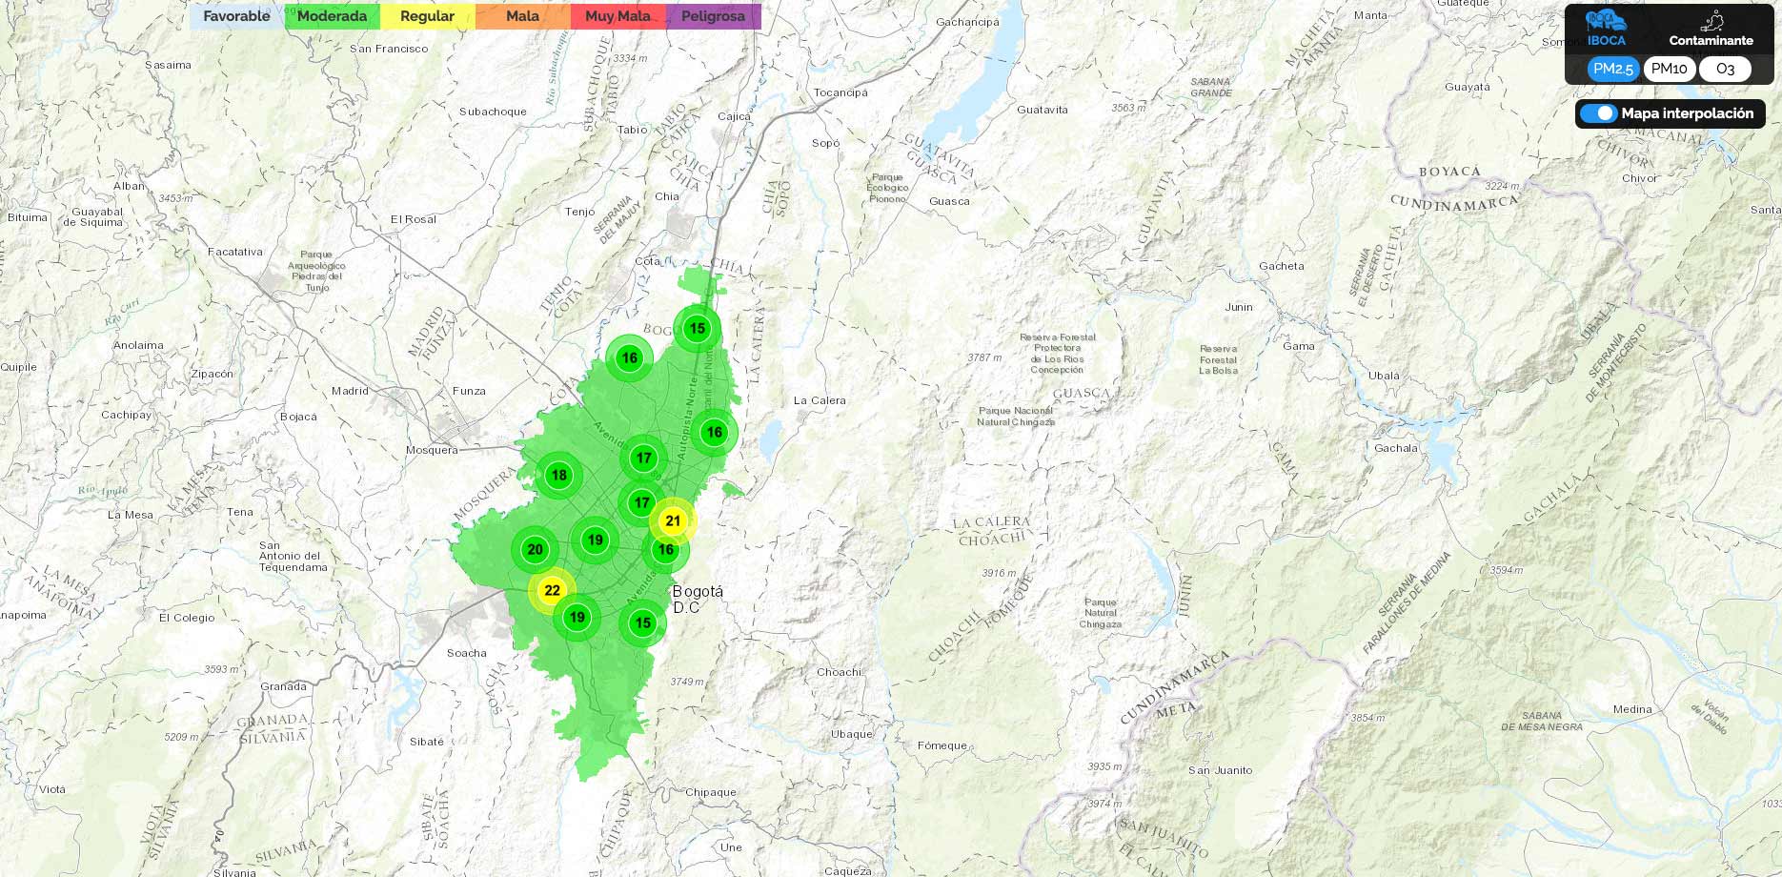Click the La Calera town label
This screenshot has width=1782, height=877.
(820, 400)
